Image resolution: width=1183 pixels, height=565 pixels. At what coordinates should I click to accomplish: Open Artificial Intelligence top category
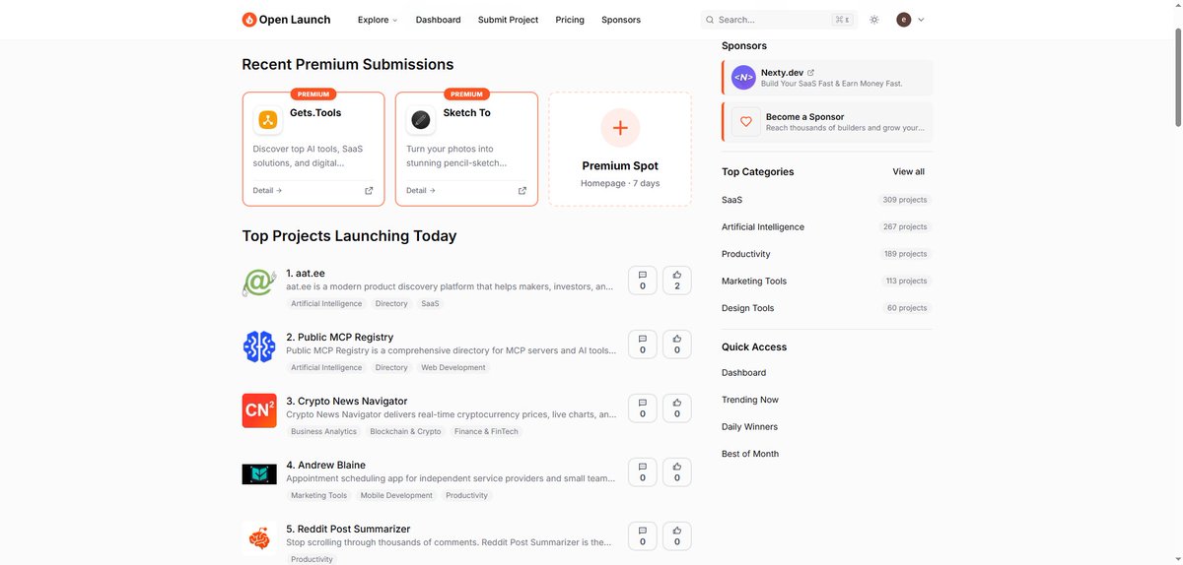[763, 226]
